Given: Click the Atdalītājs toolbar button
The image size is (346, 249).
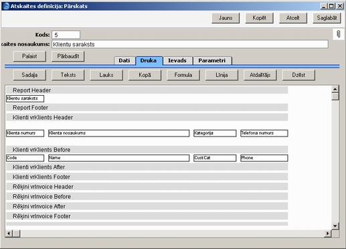Looking at the screenshot, I should pos(260,75).
